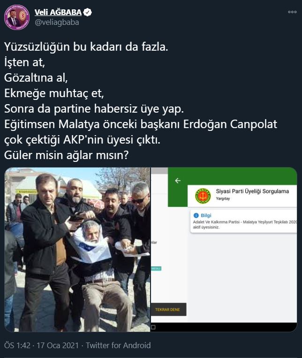
Task: Click the TEKRAR DENE button
Action: (x=168, y=310)
